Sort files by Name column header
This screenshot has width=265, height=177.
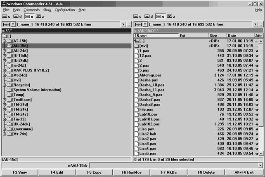[x=156, y=35]
